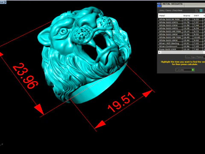This screenshot has height=154, width=205.
Task: Click the Metal Weights panel title
Action: 173,4
